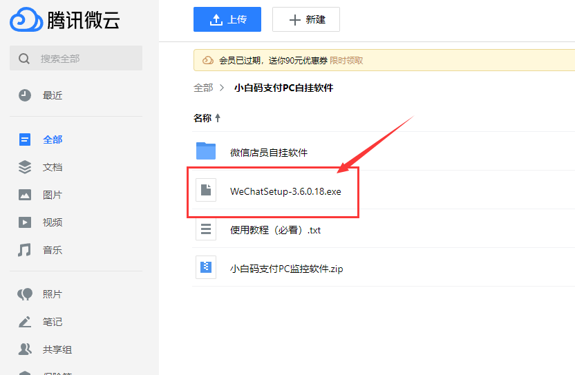Viewport: 575px width, 375px height.
Task: Click the blue 上传 upload button
Action: coord(227,19)
